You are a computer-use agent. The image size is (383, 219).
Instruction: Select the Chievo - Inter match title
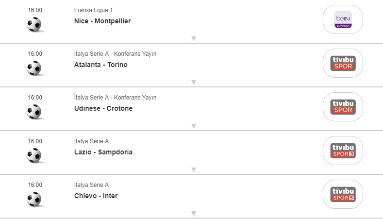(96, 196)
